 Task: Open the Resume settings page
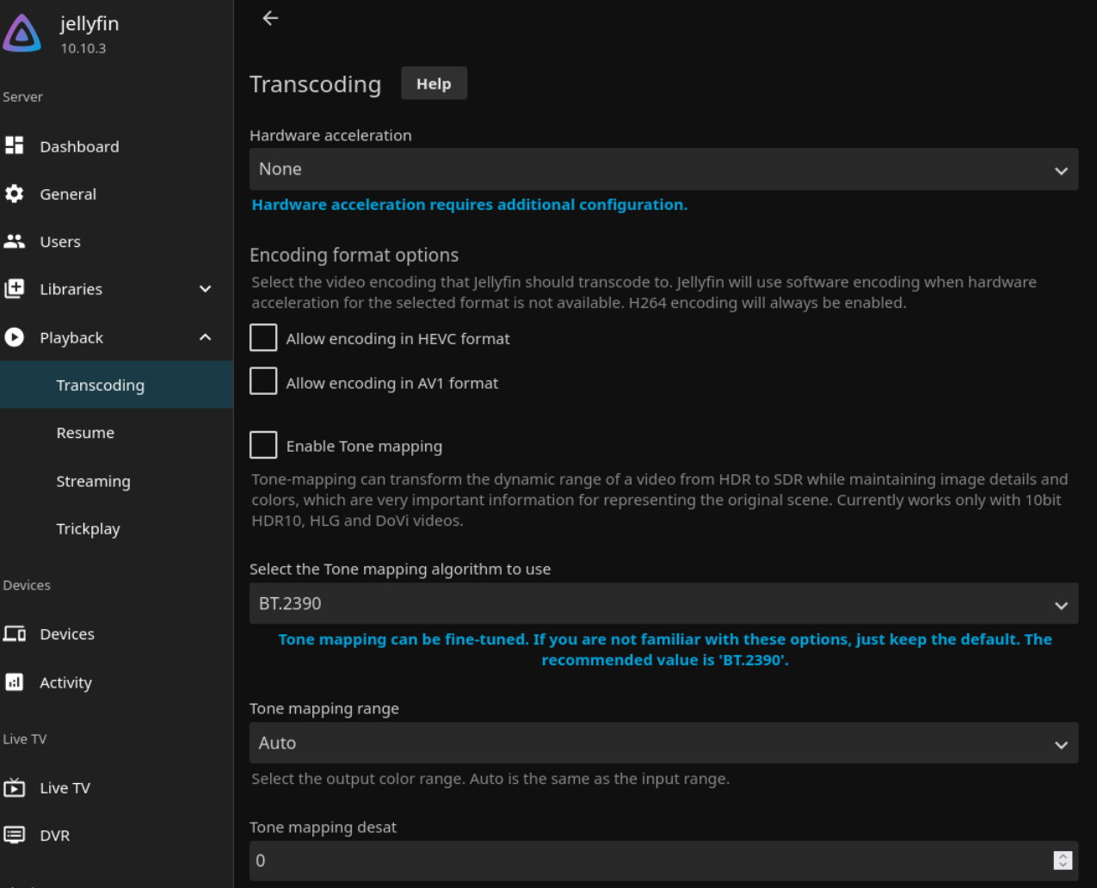pyautogui.click(x=116, y=433)
